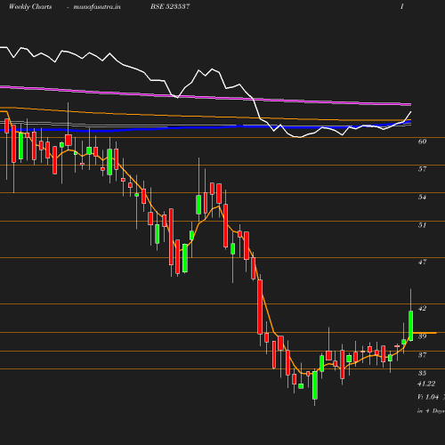Click the 'munafasutra.in' text

pyautogui.click(x=97, y=6)
